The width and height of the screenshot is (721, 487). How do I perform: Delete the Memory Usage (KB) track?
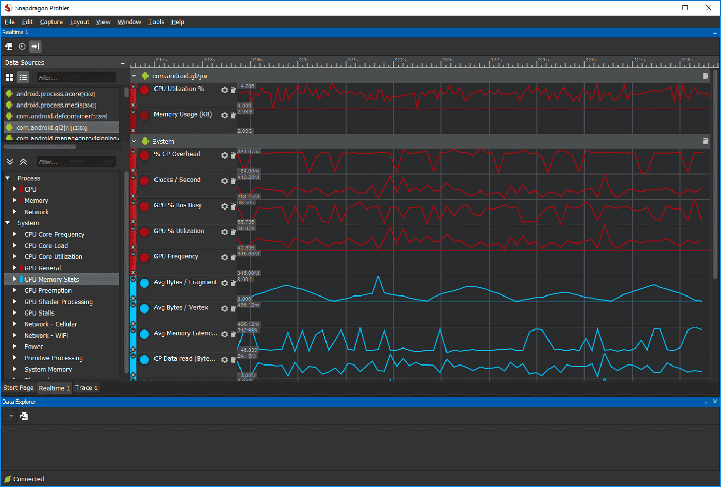(x=233, y=115)
